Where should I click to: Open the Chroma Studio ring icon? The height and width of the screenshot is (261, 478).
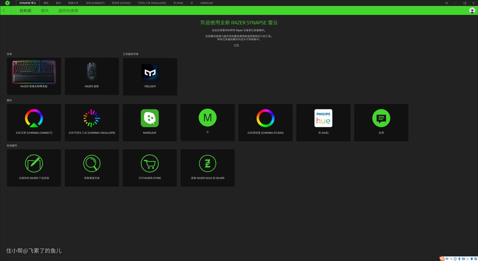[x=266, y=118]
